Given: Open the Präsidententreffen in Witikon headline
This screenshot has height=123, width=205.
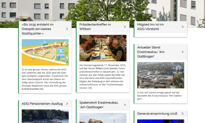Looking at the screenshot, I should pyautogui.click(x=95, y=27).
